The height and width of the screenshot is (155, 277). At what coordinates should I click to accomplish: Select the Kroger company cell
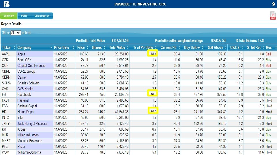coord(35,129)
